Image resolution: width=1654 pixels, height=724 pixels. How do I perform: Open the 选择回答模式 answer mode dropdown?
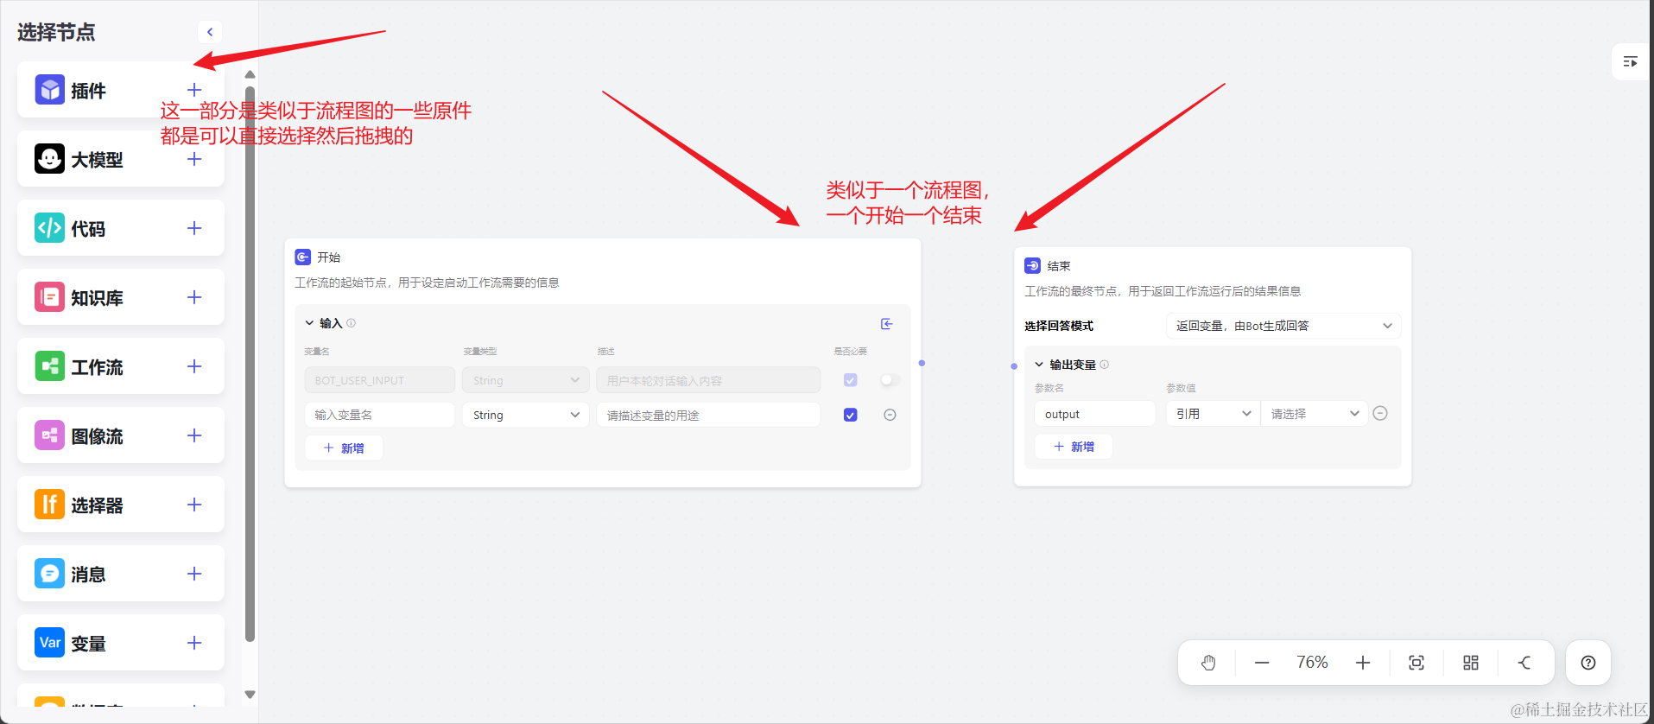(1283, 326)
